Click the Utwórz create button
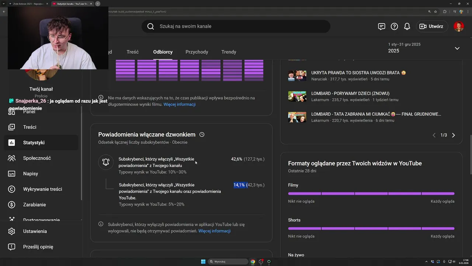The height and width of the screenshot is (266, 472). (x=432, y=26)
